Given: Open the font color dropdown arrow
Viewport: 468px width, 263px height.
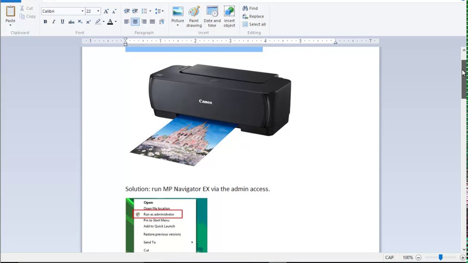Looking at the screenshot, I should [116, 22].
